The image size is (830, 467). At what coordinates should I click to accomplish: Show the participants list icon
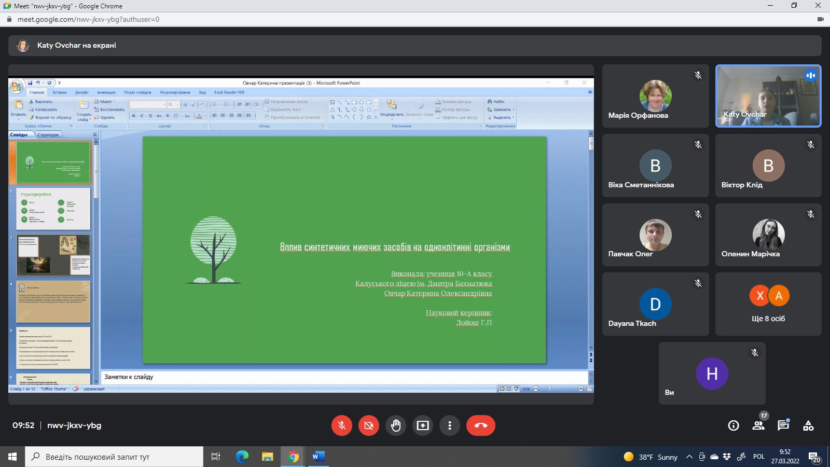click(x=758, y=425)
